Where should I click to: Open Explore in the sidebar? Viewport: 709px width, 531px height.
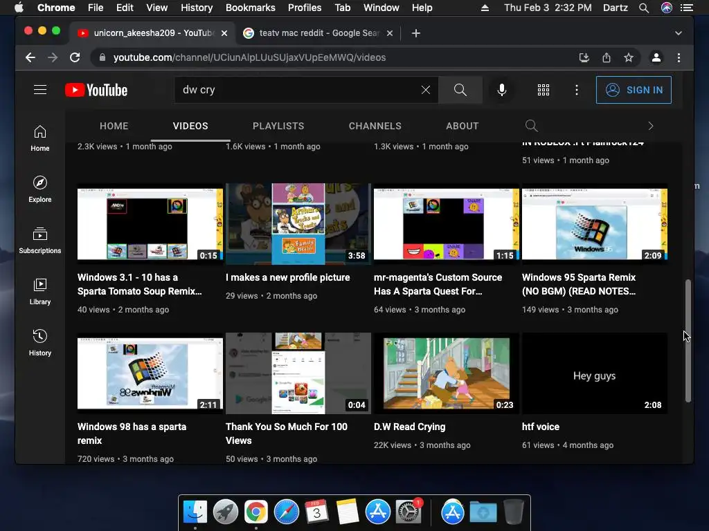click(x=39, y=189)
